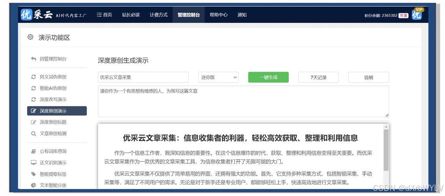
Task: Click the edit icon next to 深度原创标题
Action: tap(33, 122)
